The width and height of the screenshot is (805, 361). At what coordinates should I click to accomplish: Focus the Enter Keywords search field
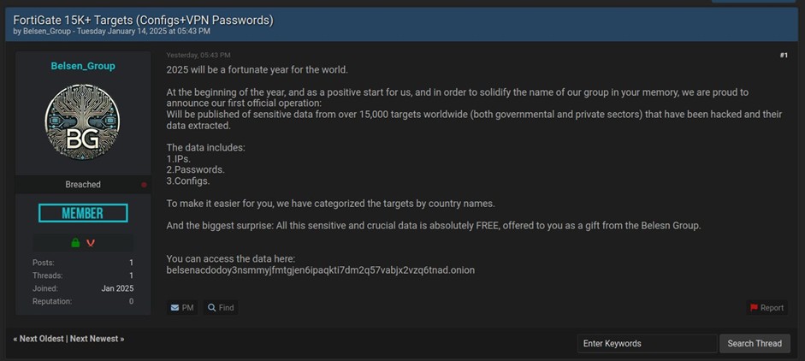pos(646,343)
